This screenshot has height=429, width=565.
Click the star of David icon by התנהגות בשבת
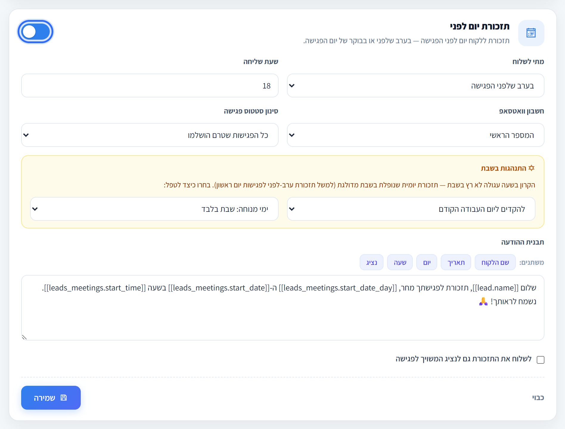click(532, 168)
